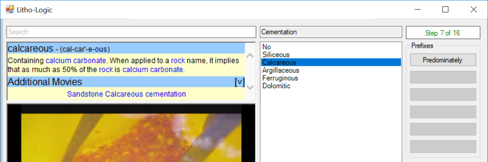Screen dimensions: 488x162
Task: Click the Cementation header label
Action: click(x=330, y=32)
